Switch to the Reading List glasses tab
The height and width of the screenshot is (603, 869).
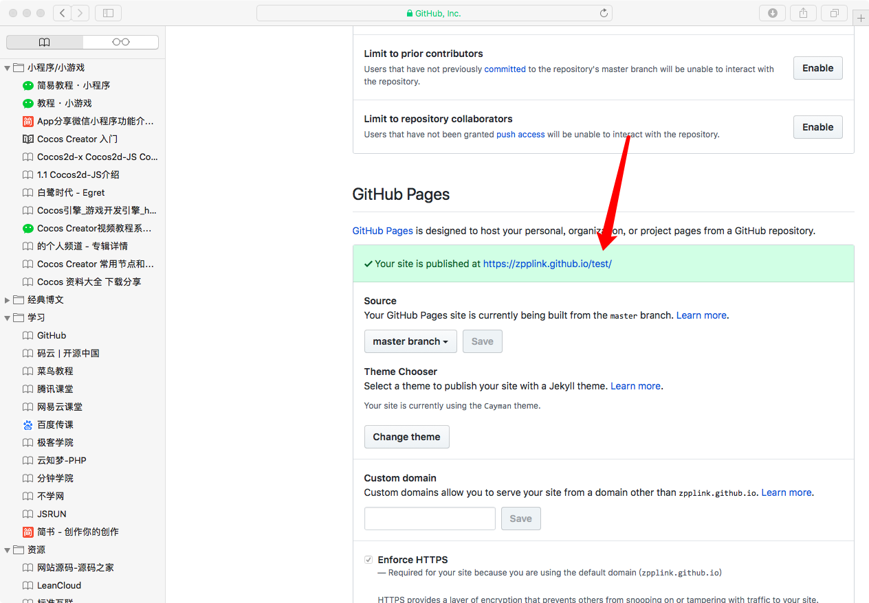120,43
